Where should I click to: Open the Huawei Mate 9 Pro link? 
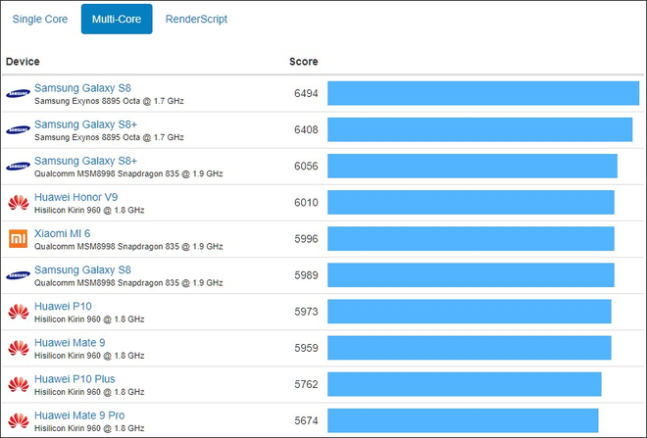[79, 414]
